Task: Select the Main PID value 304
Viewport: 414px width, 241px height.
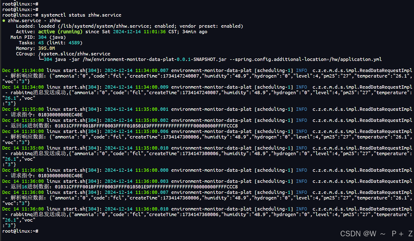Action: (x=42, y=37)
